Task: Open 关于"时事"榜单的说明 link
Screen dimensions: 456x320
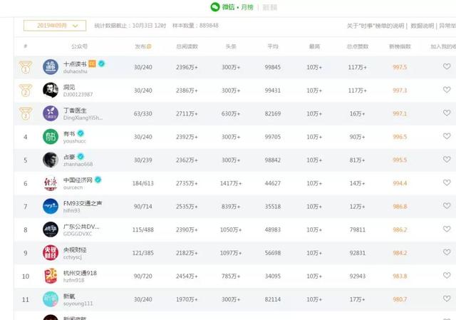Action: [375, 26]
